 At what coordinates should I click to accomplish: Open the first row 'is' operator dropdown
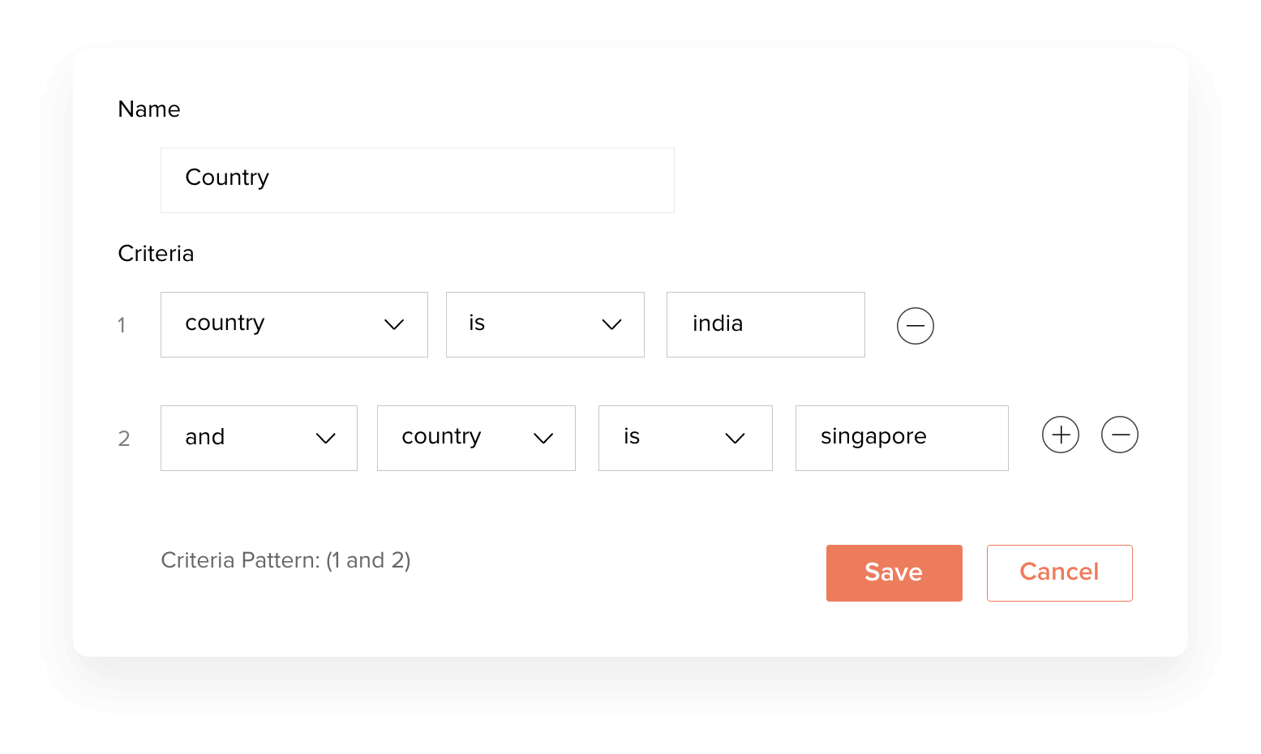(545, 324)
